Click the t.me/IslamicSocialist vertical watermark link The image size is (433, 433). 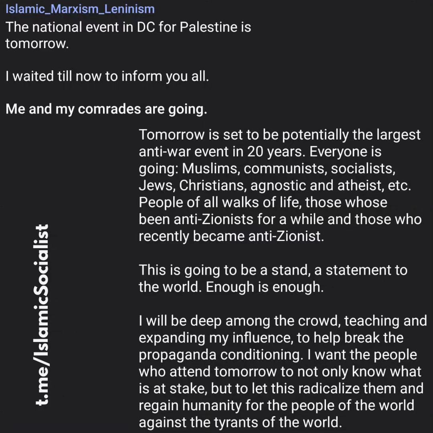(41, 315)
